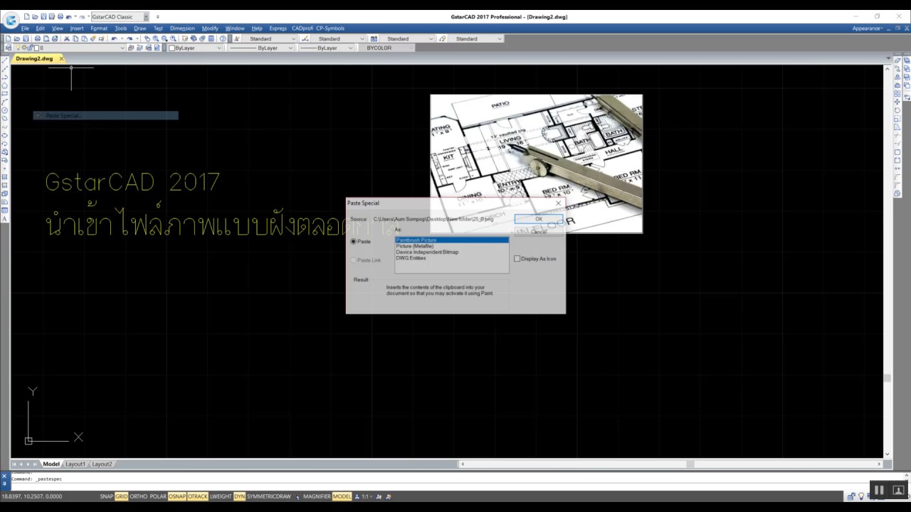Open the Express menu
This screenshot has width=911, height=512.
point(278,28)
